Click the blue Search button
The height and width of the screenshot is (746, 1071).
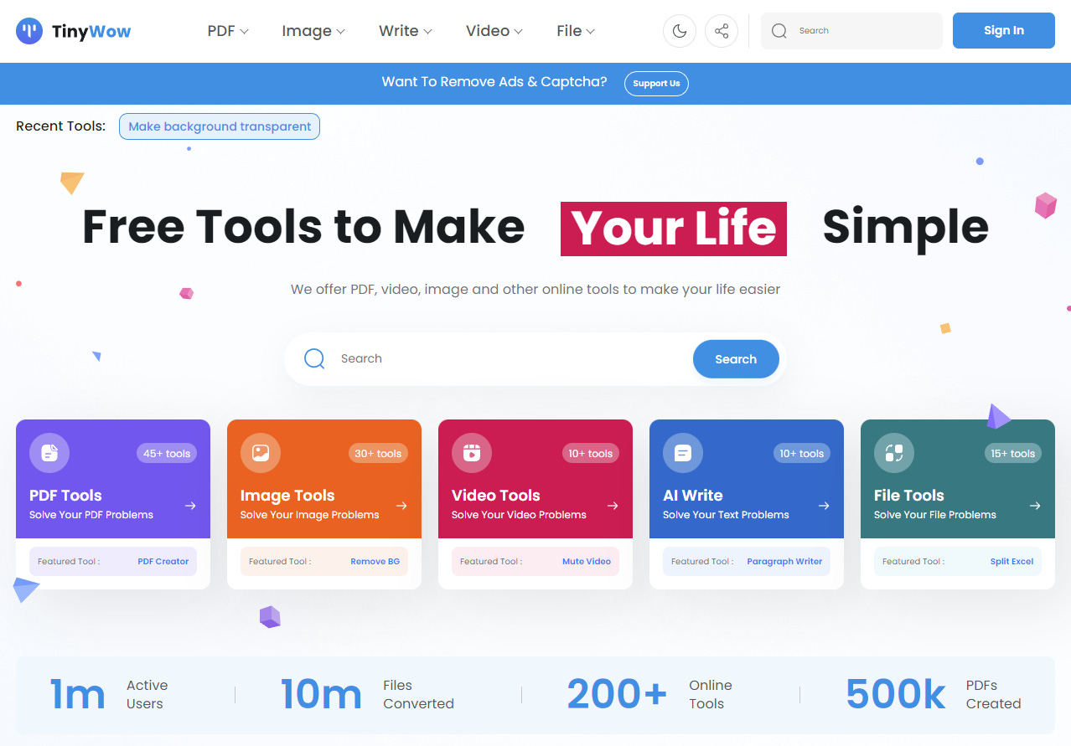736,358
